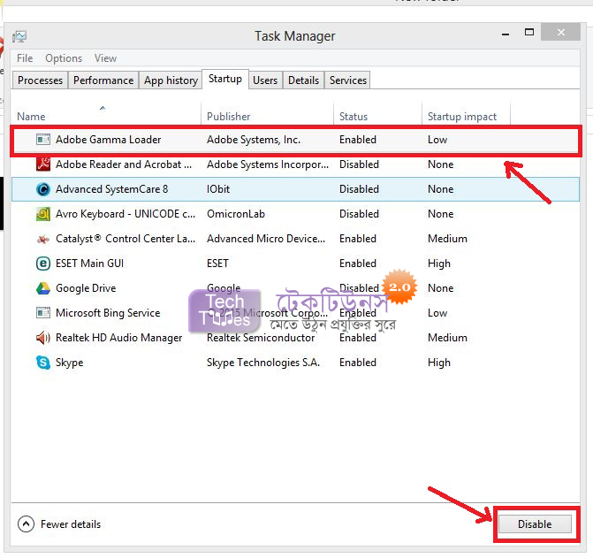Viewport: 593px width, 558px height.
Task: Click the Skype startup icon
Action: tap(43, 363)
